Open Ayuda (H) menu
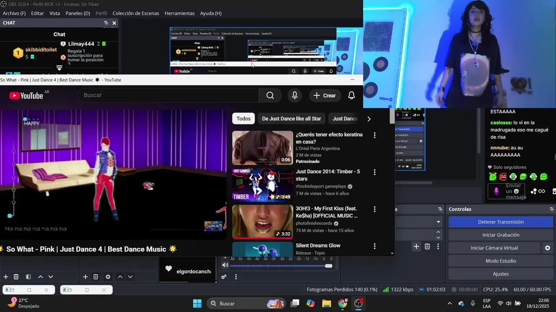Screen dimensions: 556x312 point(211,13)
